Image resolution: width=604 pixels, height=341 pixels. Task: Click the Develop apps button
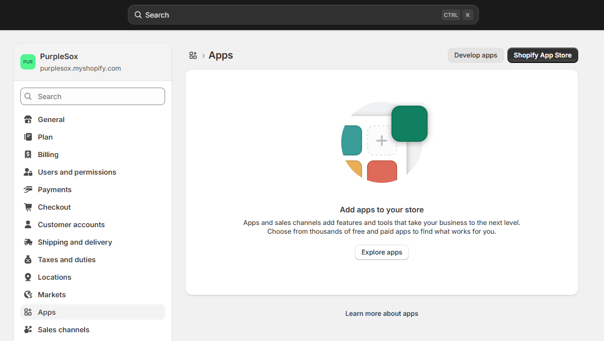click(x=475, y=55)
